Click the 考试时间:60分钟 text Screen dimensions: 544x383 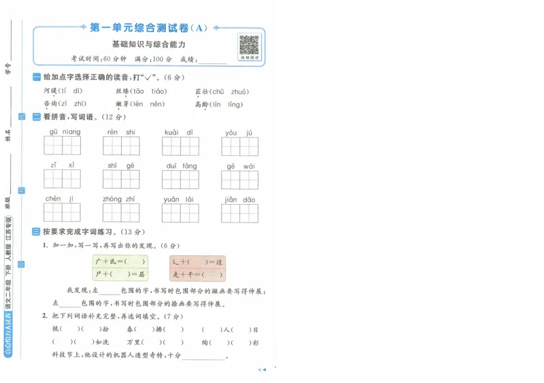tap(99, 59)
